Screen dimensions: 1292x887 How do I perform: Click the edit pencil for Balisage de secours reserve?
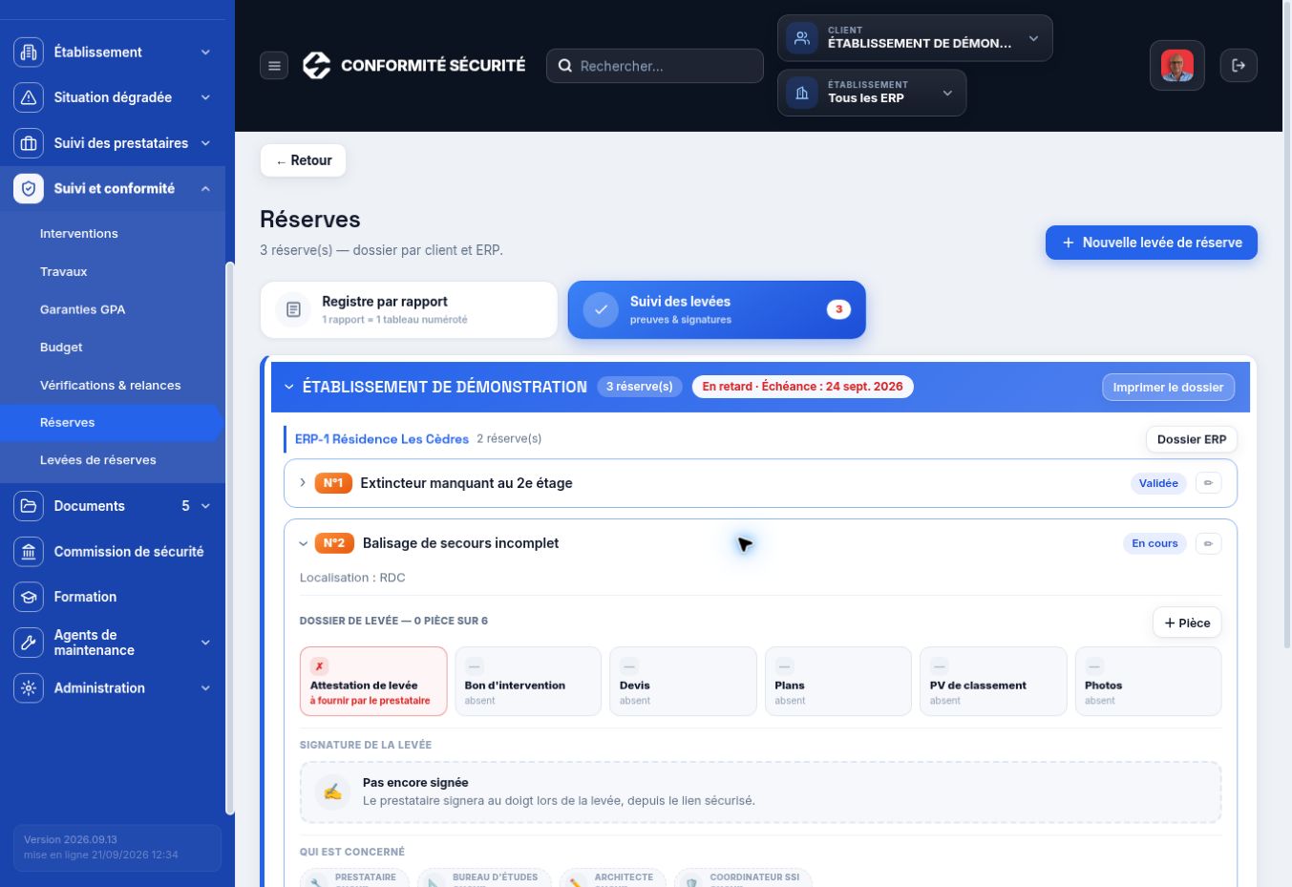(1208, 543)
